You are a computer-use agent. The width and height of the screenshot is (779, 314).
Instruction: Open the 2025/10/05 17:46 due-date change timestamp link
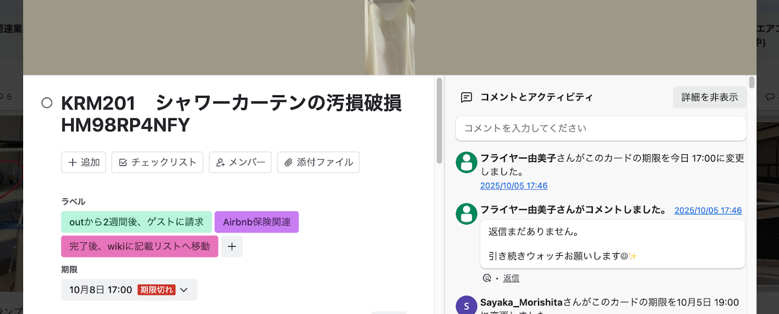pos(514,186)
